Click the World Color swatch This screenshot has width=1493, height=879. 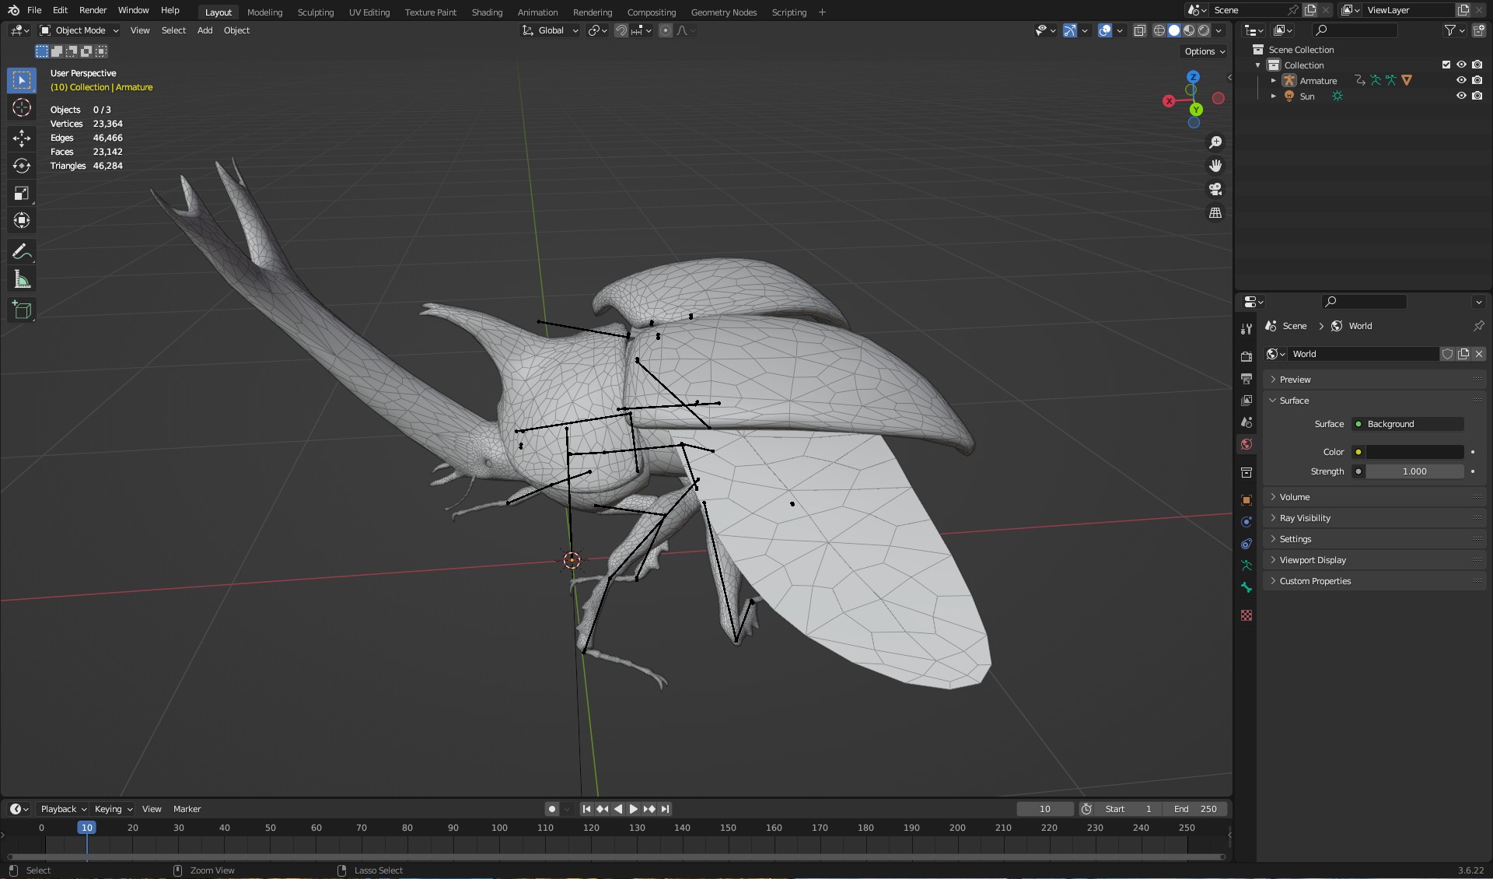point(1414,452)
